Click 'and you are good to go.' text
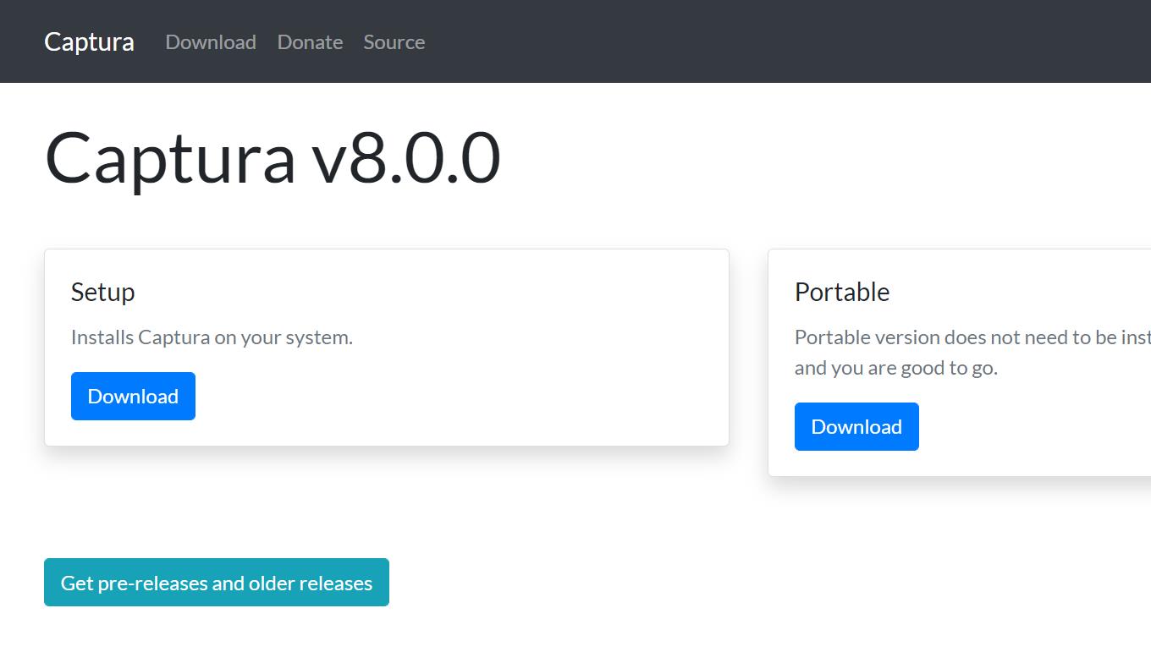 pyautogui.click(x=896, y=368)
